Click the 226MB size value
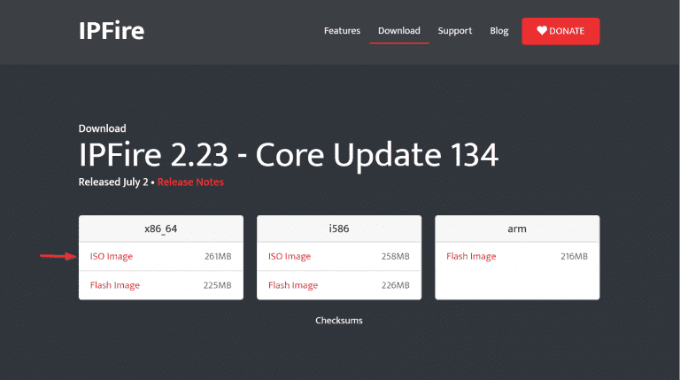 396,285
